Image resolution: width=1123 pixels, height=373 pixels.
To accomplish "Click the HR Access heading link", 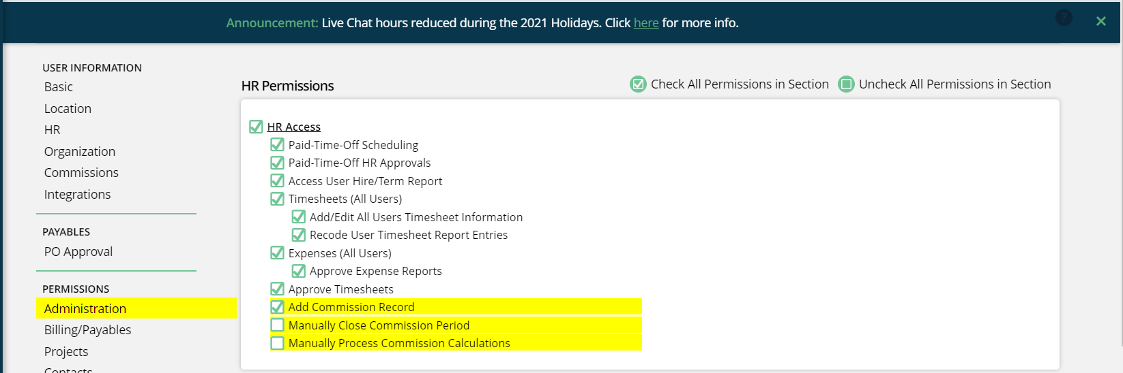I will [x=294, y=127].
